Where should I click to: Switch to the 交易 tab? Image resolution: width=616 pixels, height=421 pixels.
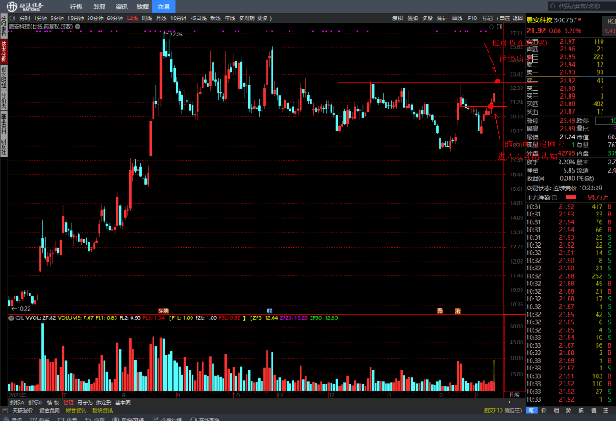click(163, 7)
